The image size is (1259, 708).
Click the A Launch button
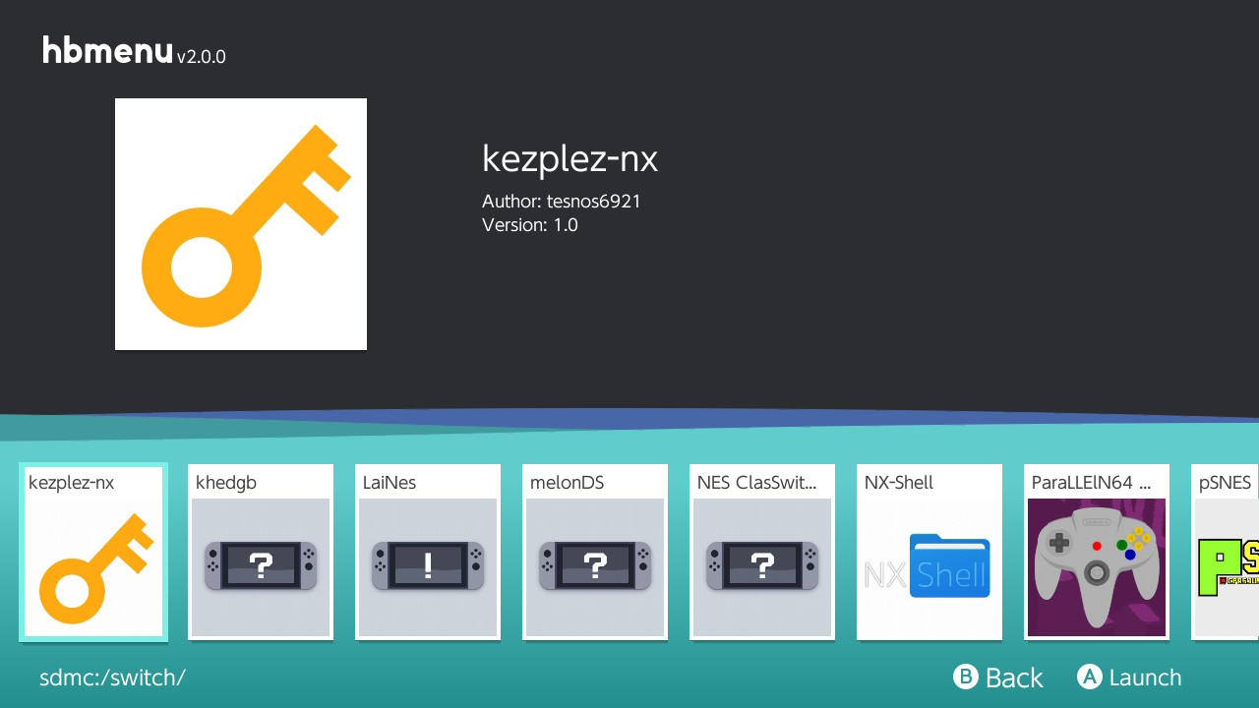pos(1129,678)
